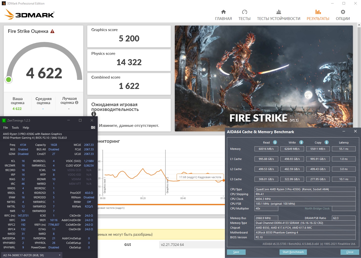Click the Write info icon in AIDA64
This screenshot has width=361, height=258.
(301, 142)
